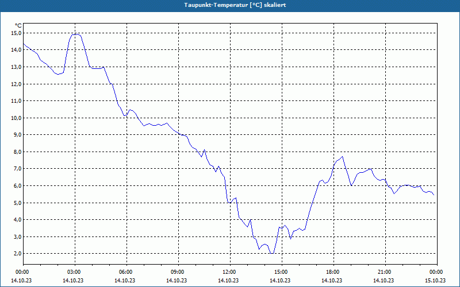Viewport: 460px width, 287px height.
Task: Click the dew point peak near 03:00
Action: (78, 34)
